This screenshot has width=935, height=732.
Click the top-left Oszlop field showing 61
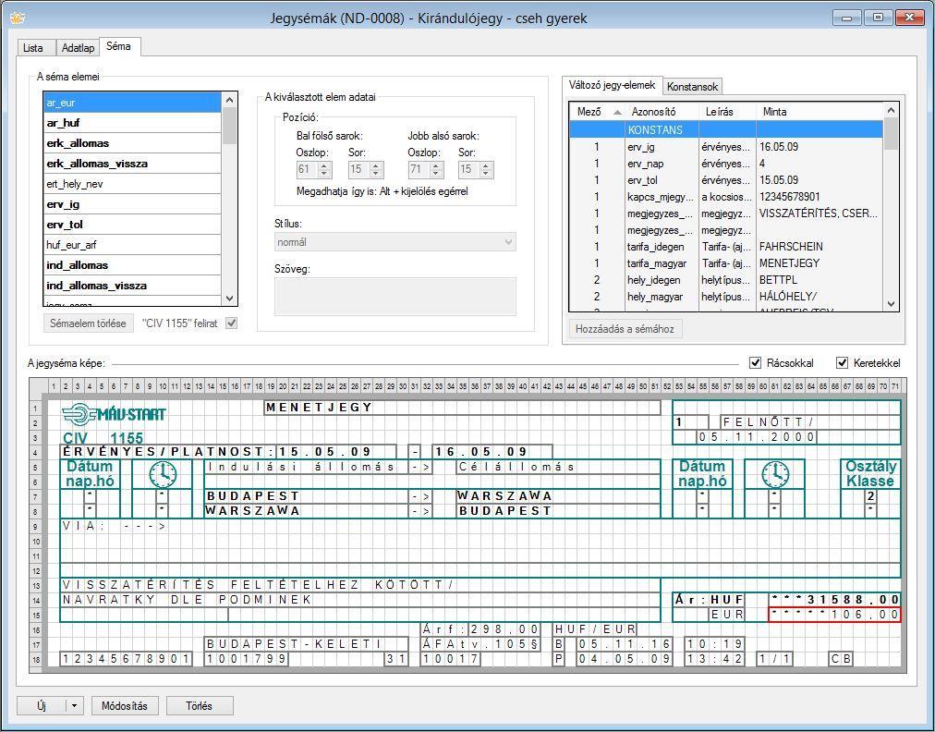point(307,169)
